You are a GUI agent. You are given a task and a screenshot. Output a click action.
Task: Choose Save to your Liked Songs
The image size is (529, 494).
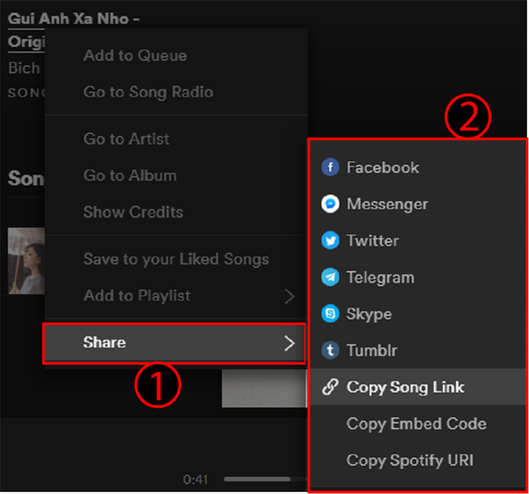[x=176, y=259]
